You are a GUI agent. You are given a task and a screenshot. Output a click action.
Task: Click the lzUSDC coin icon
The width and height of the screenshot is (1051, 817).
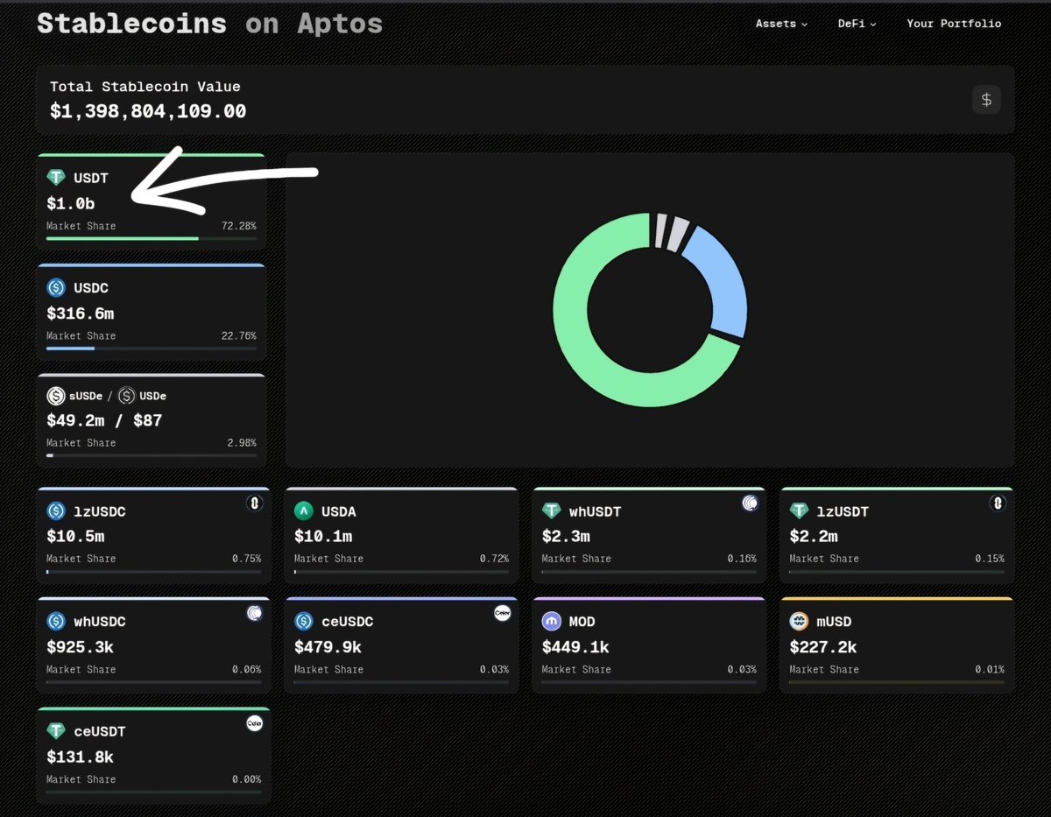point(56,511)
